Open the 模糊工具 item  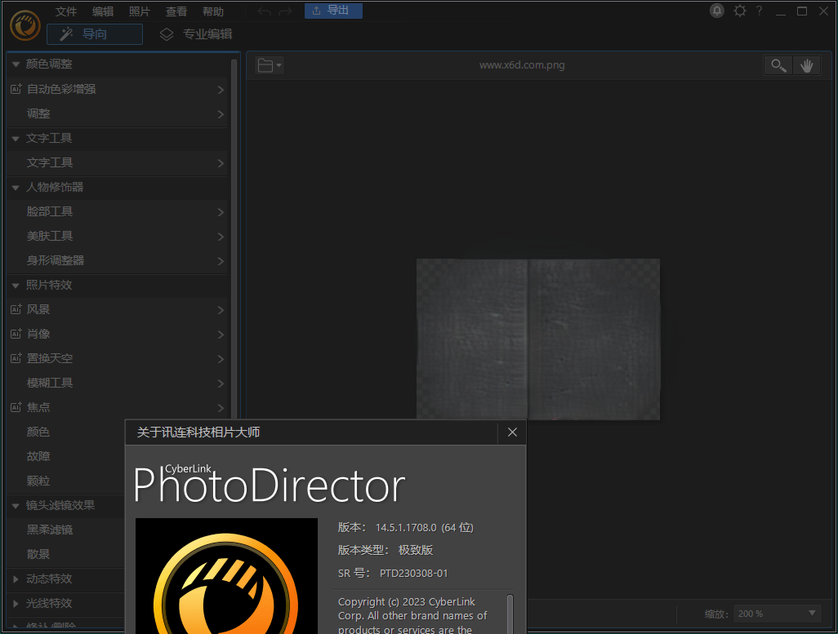click(117, 383)
